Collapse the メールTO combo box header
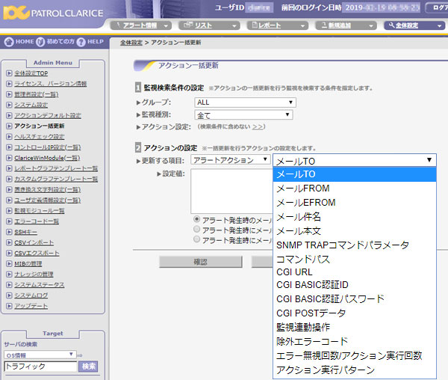This screenshot has width=448, height=380. click(x=355, y=161)
